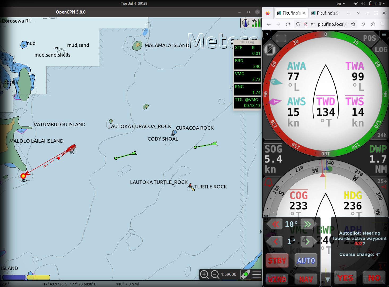The width and height of the screenshot is (389, 287).
Task: Open the POS display page
Action: point(369,38)
